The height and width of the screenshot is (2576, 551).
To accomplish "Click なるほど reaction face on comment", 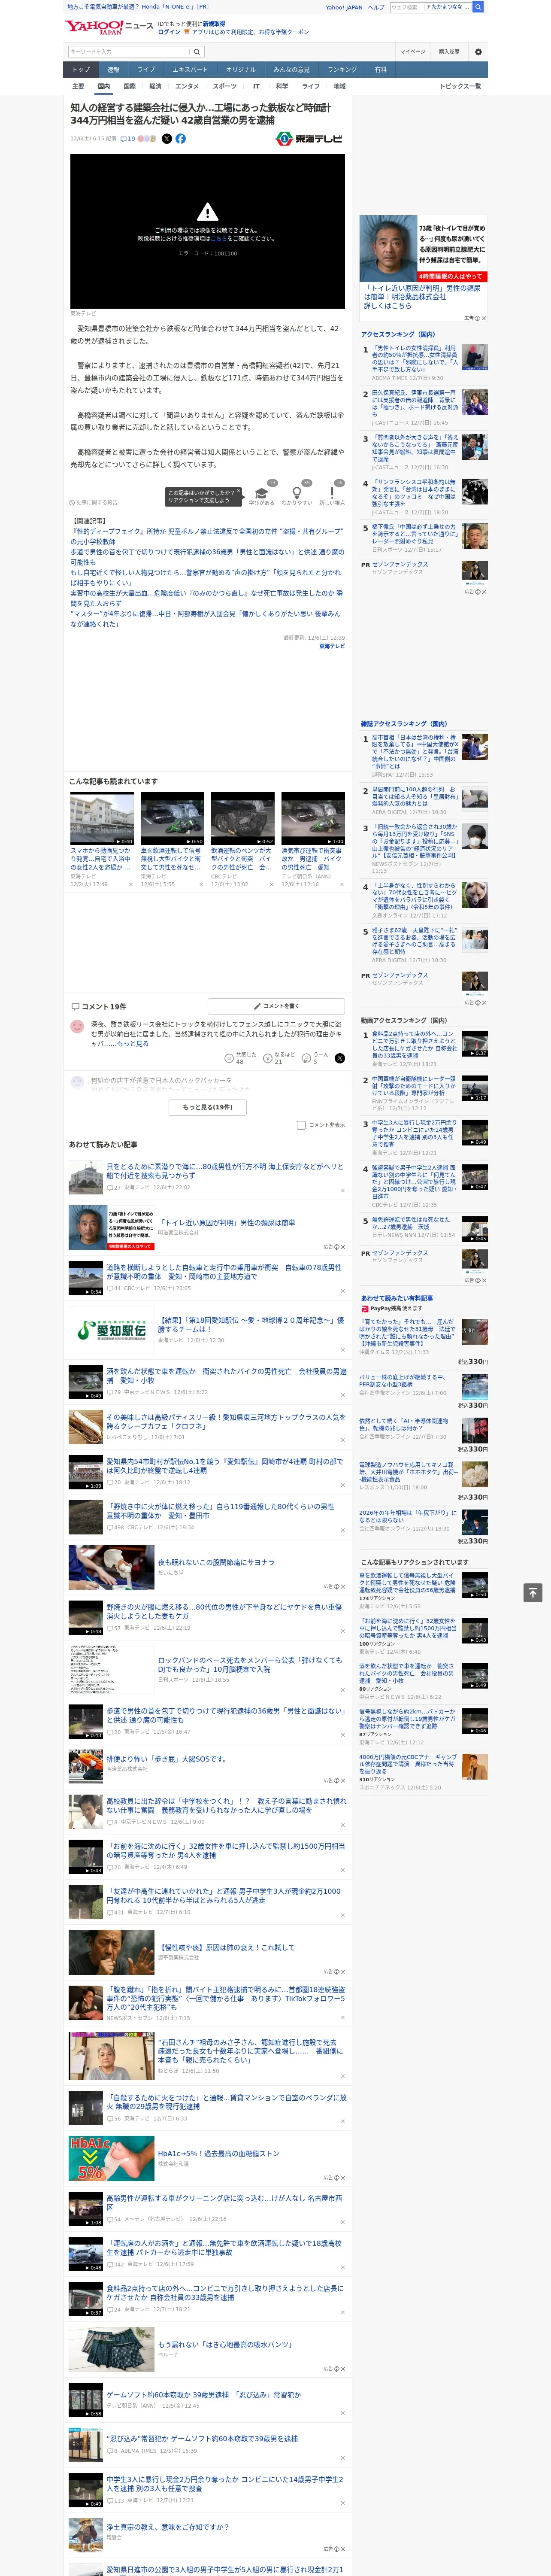I will point(268,1057).
